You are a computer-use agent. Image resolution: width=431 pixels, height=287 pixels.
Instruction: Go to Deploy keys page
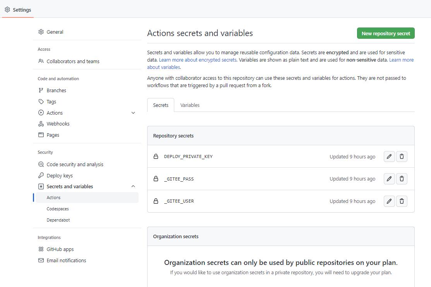point(60,175)
